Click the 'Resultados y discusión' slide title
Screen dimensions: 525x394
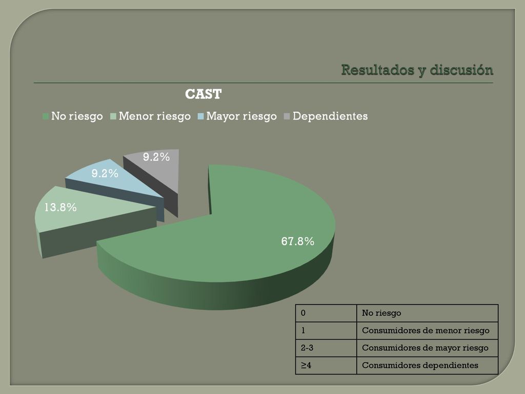pos(417,70)
